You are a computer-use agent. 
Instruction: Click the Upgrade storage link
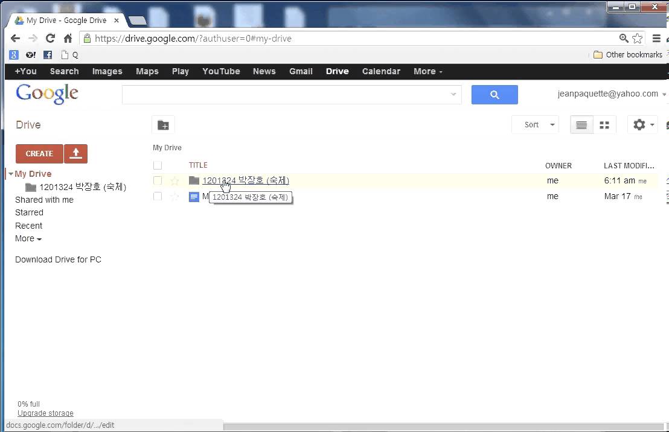(x=45, y=413)
